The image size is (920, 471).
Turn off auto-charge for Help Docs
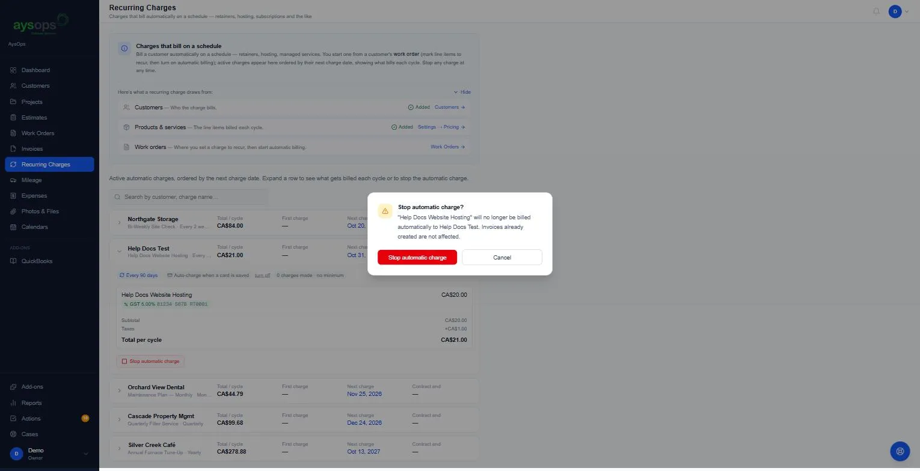point(262,275)
